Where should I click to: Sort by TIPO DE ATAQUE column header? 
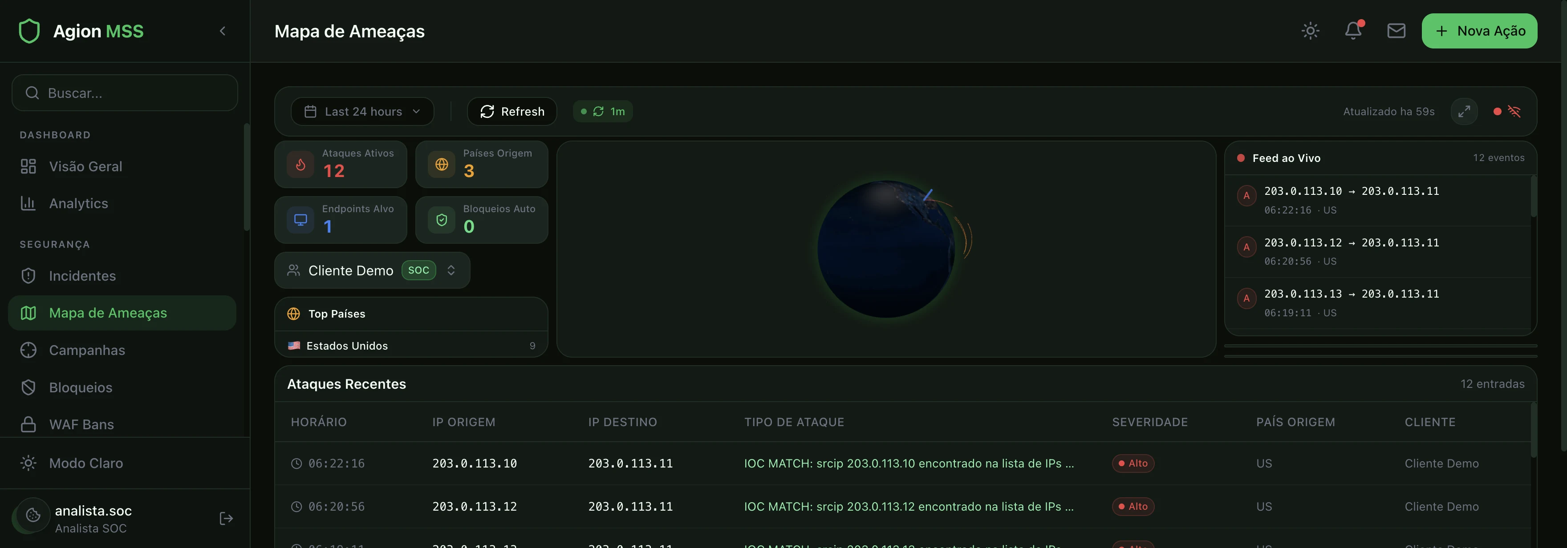click(x=794, y=422)
